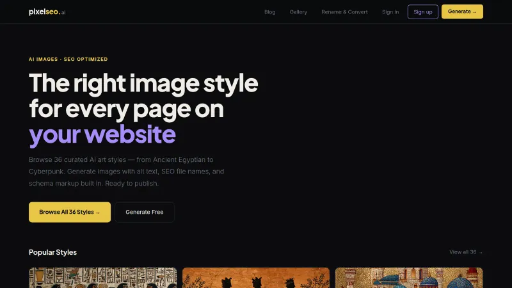The height and width of the screenshot is (288, 512).
Task: Open the View all 36 link
Action: (466, 252)
